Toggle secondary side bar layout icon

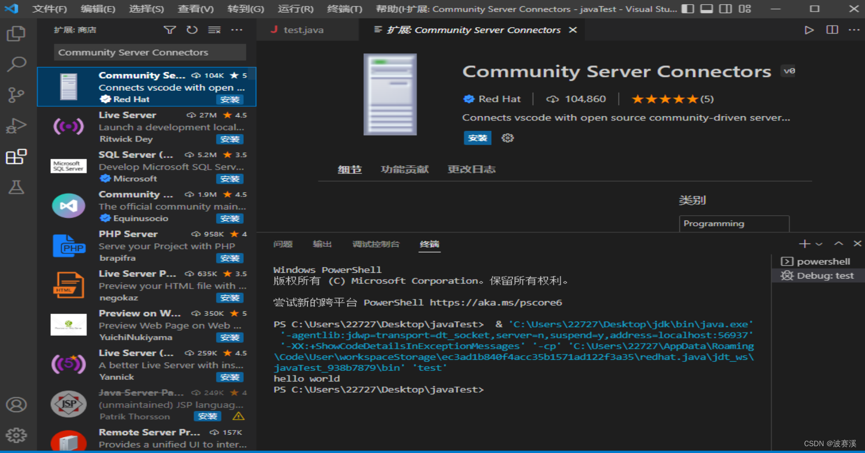click(726, 9)
